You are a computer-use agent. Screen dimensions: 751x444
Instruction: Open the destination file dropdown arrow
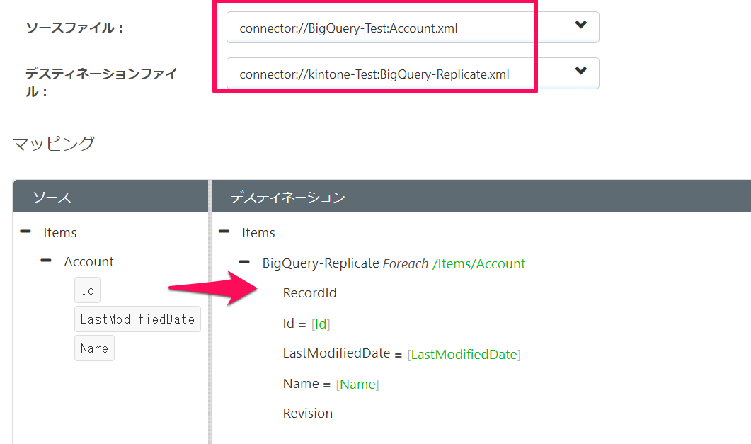tap(580, 70)
